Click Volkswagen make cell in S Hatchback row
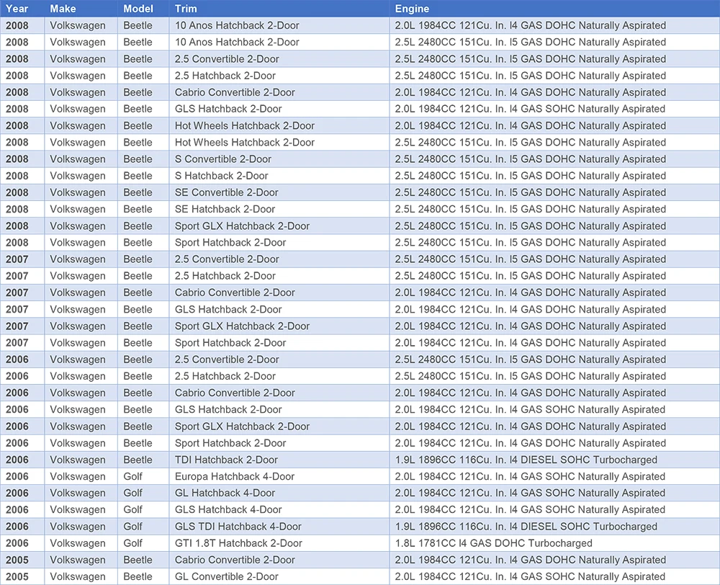The image size is (720, 585). pos(81,176)
